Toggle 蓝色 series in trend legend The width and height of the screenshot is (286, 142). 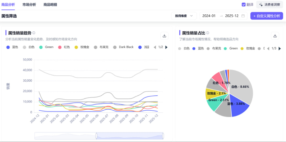(x=12, y=47)
